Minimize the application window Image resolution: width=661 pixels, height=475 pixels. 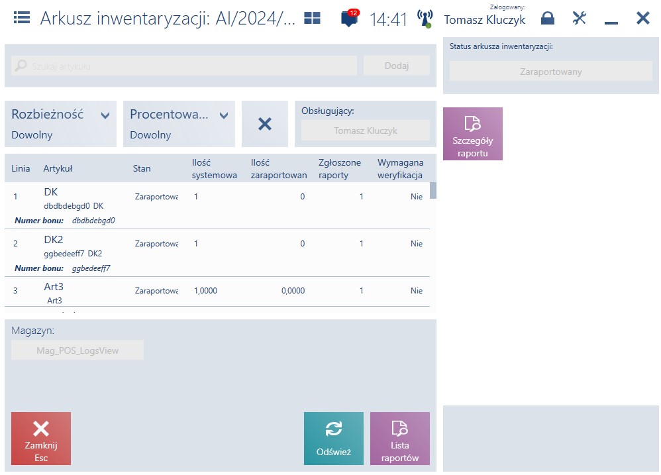611,23
